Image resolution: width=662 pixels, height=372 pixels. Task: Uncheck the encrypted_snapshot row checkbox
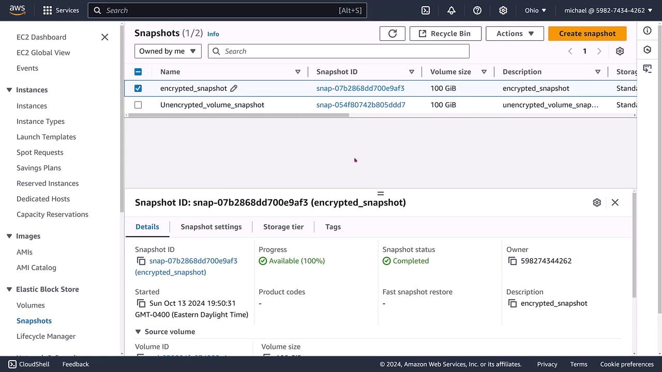[x=138, y=88]
